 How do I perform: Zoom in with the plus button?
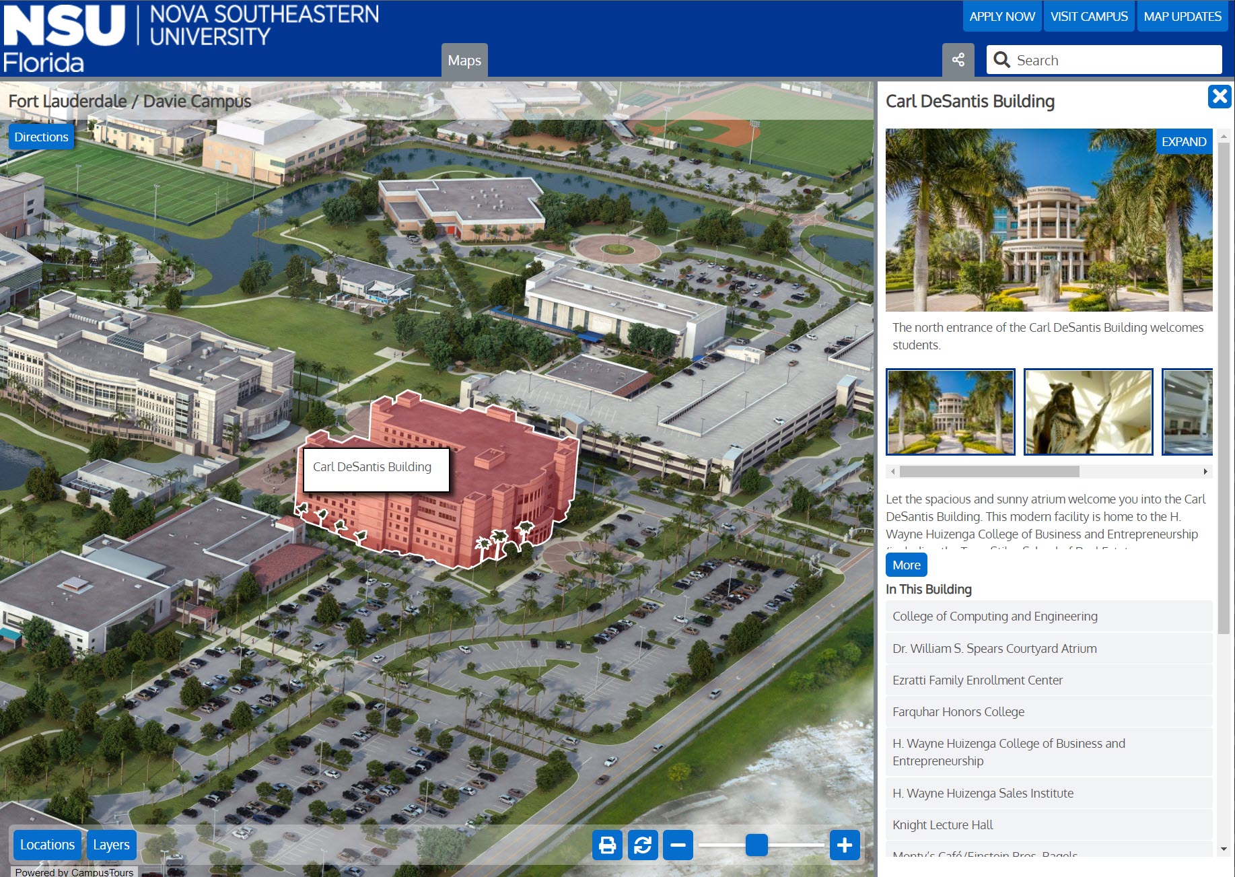pyautogui.click(x=845, y=845)
